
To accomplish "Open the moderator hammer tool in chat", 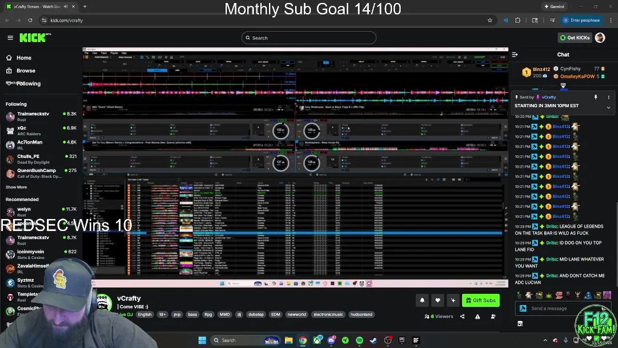I will tap(523, 308).
